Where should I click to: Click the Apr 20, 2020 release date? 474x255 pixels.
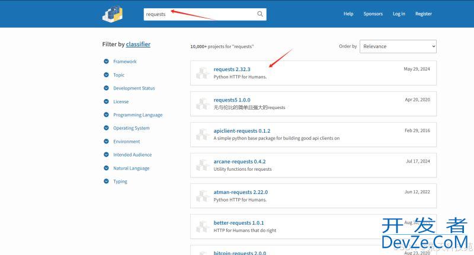(417, 100)
